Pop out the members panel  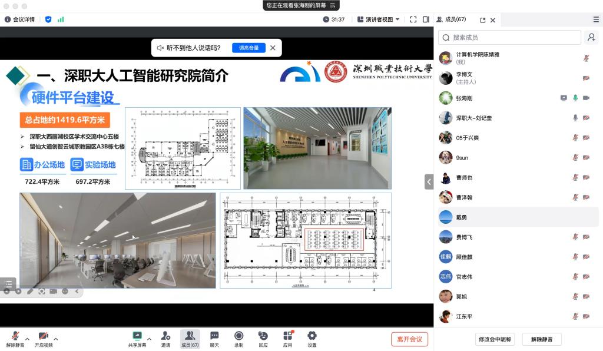click(483, 20)
